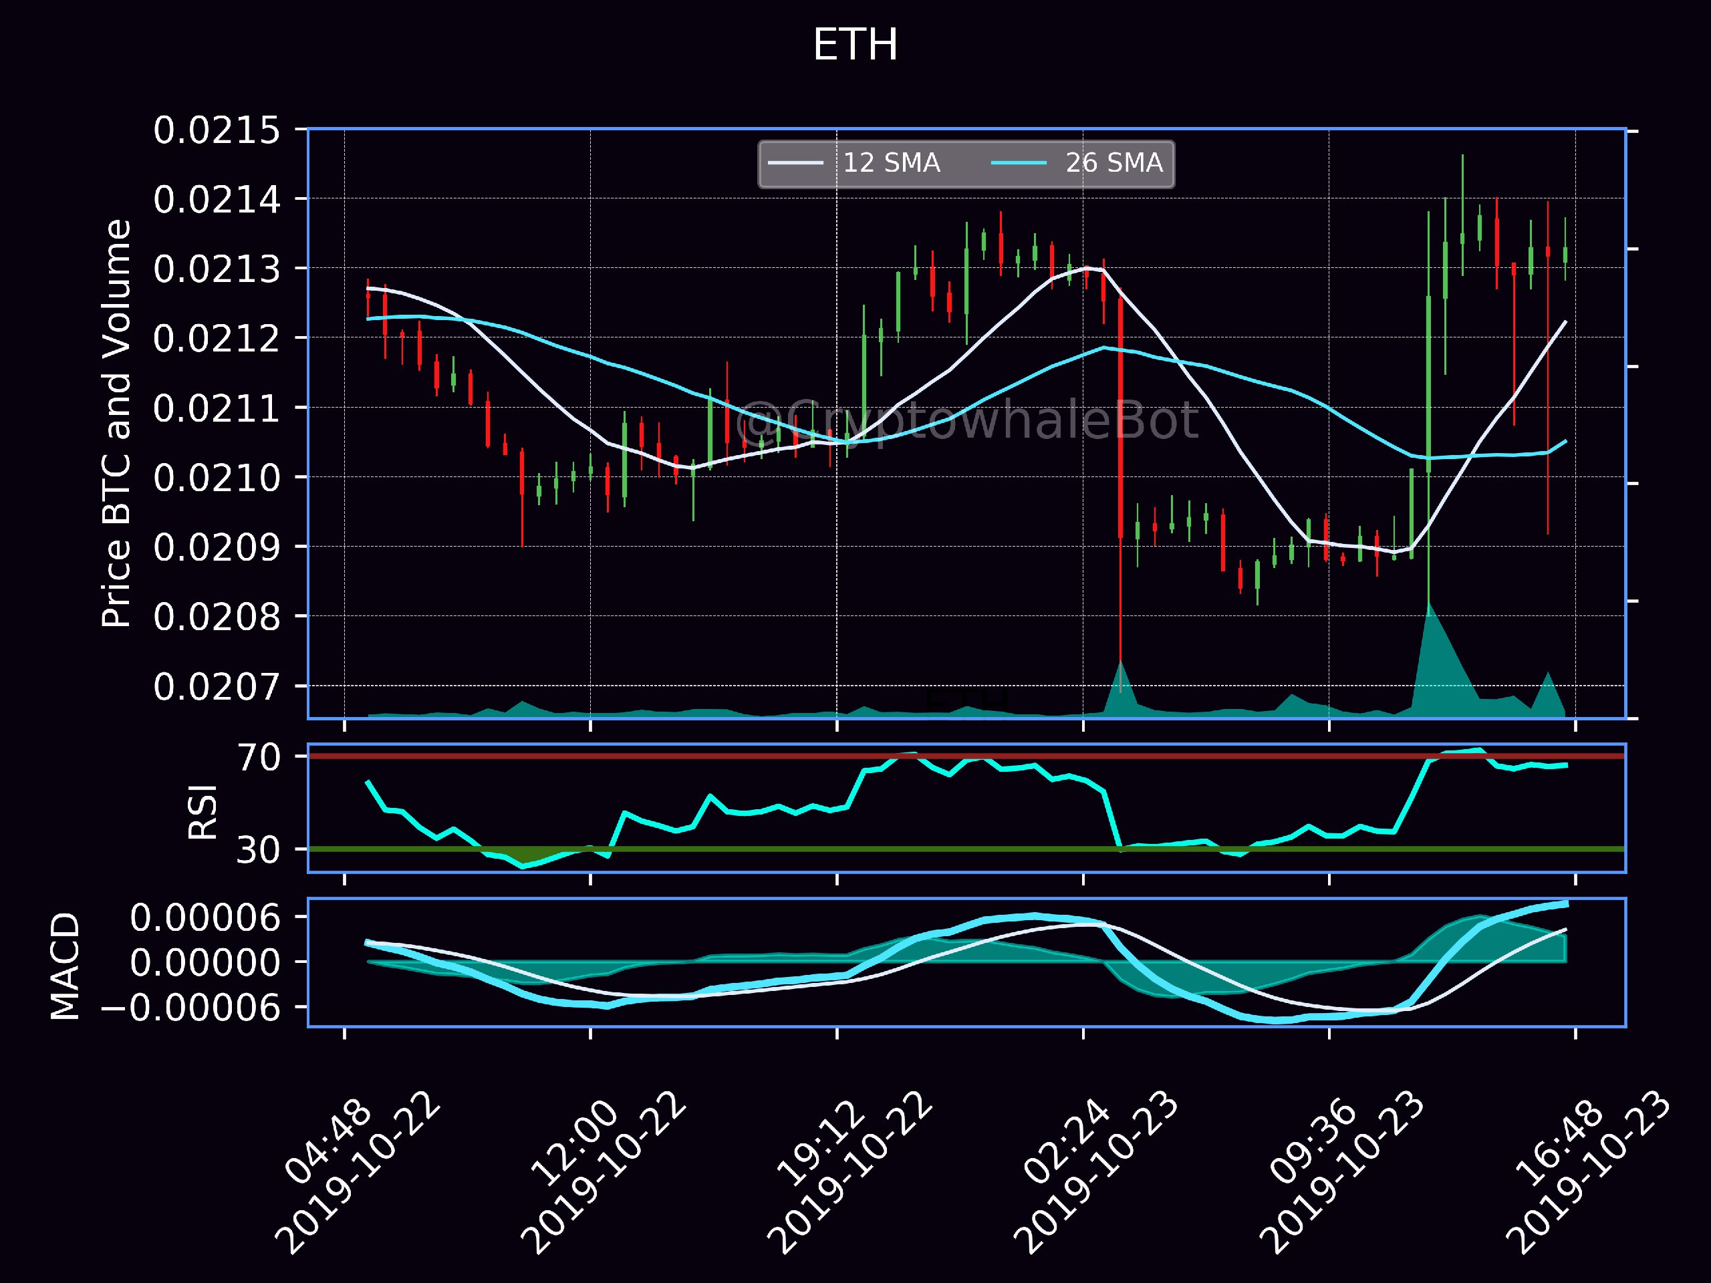
Task: Click the MACD −0.00006 axis label
Action: pos(191,1008)
